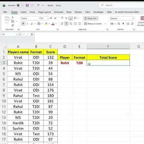The width and height of the screenshot is (144, 144).
Task: Toggle Underline formatting
Action: (x=32, y=24)
